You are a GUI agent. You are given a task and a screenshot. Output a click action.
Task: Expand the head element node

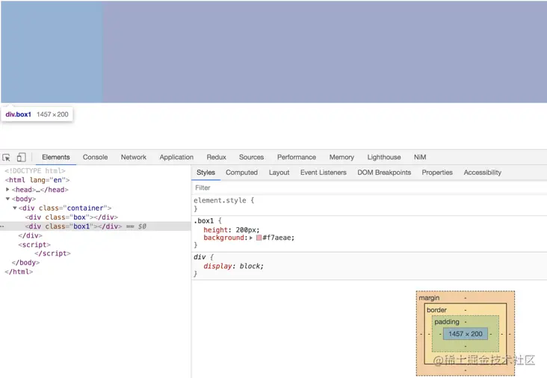pos(7,189)
